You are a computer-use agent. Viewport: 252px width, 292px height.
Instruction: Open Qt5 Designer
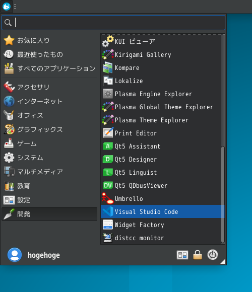161,160
